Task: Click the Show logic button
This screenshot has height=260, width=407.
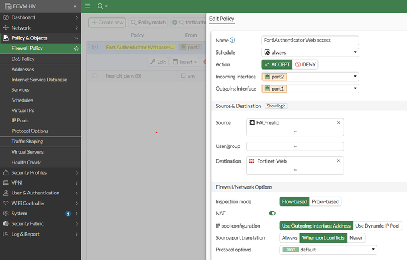Action: click(276, 106)
